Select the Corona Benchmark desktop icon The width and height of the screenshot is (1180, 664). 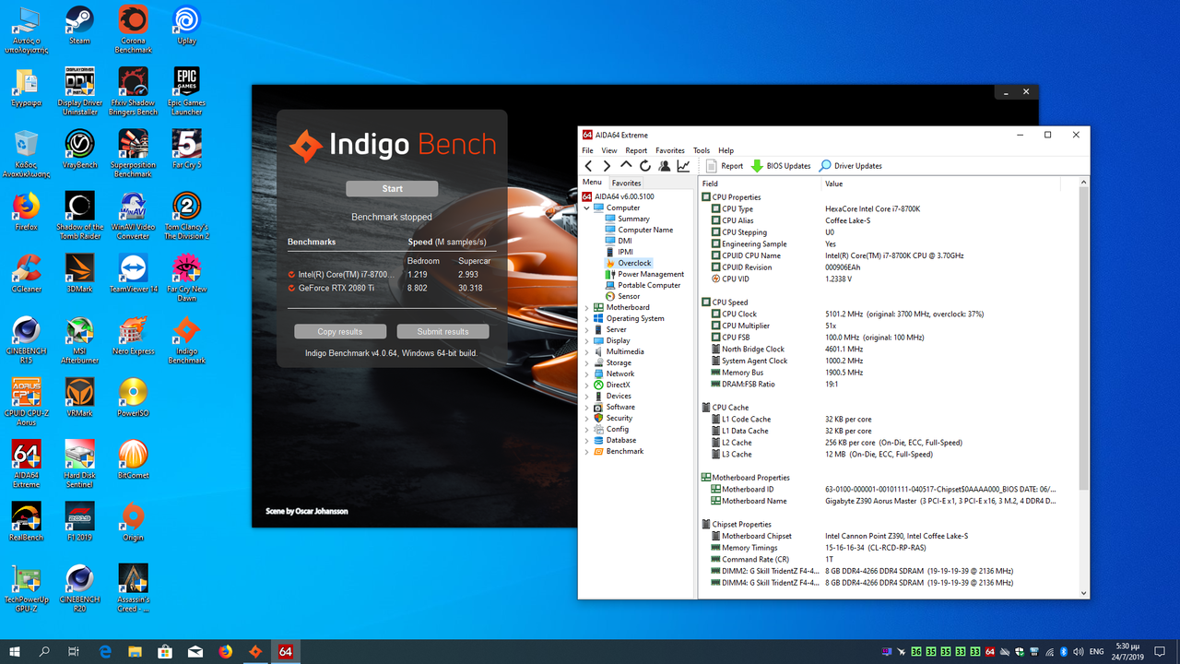pos(133,30)
